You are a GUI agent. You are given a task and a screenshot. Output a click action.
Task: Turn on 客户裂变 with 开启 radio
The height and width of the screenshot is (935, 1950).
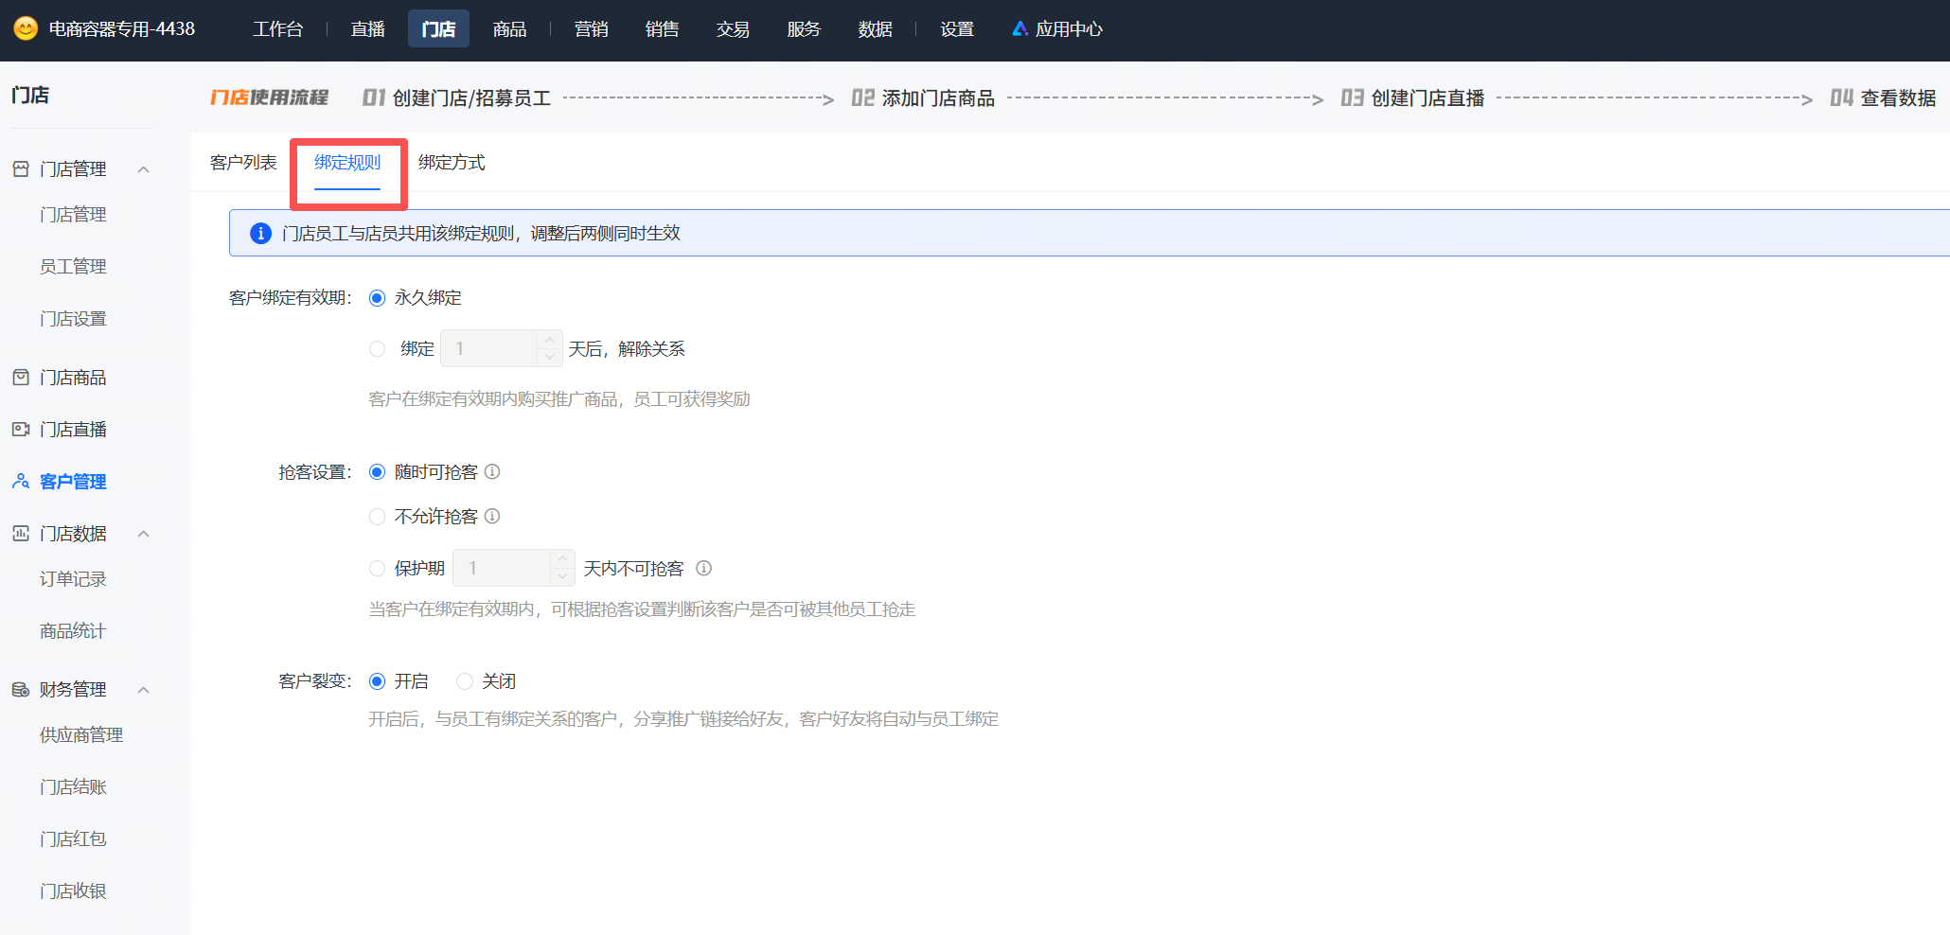[377, 681]
